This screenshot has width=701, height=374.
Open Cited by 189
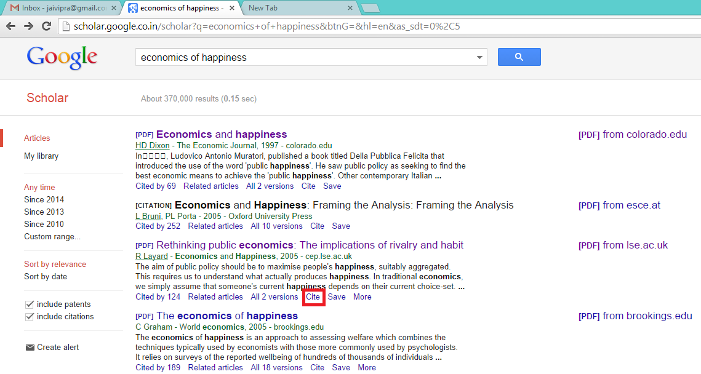(158, 367)
